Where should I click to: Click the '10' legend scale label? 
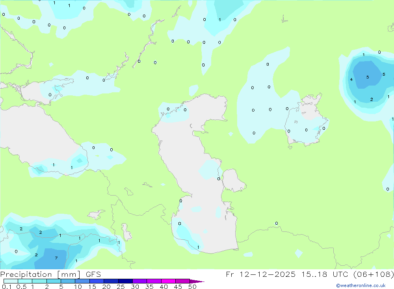pyautogui.click(x=78, y=287)
